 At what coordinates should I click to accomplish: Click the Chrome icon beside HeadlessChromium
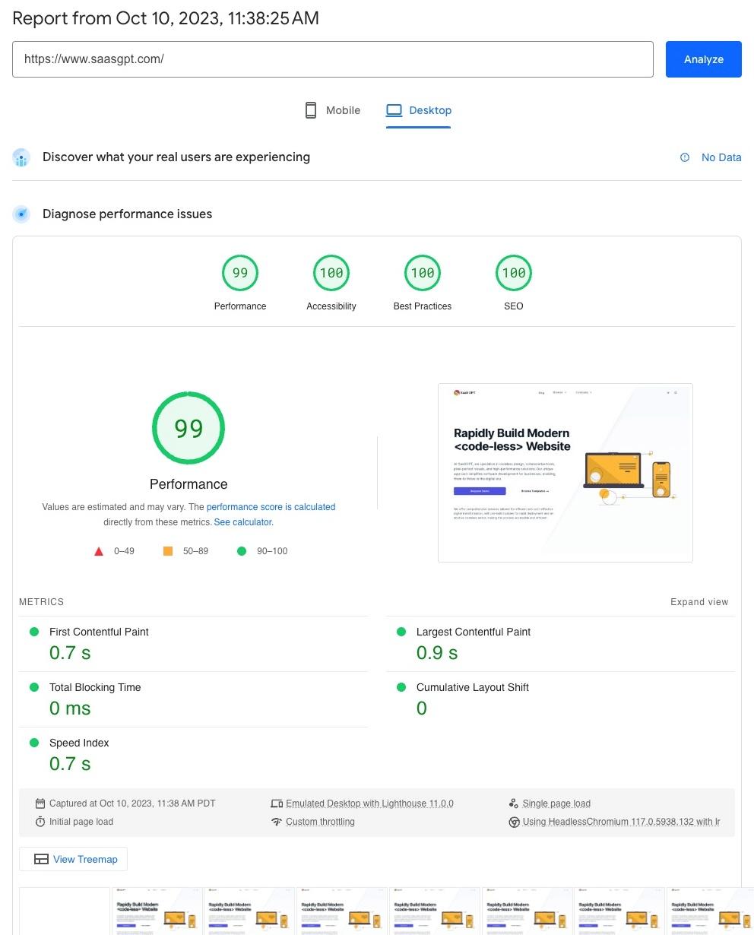[x=515, y=822]
